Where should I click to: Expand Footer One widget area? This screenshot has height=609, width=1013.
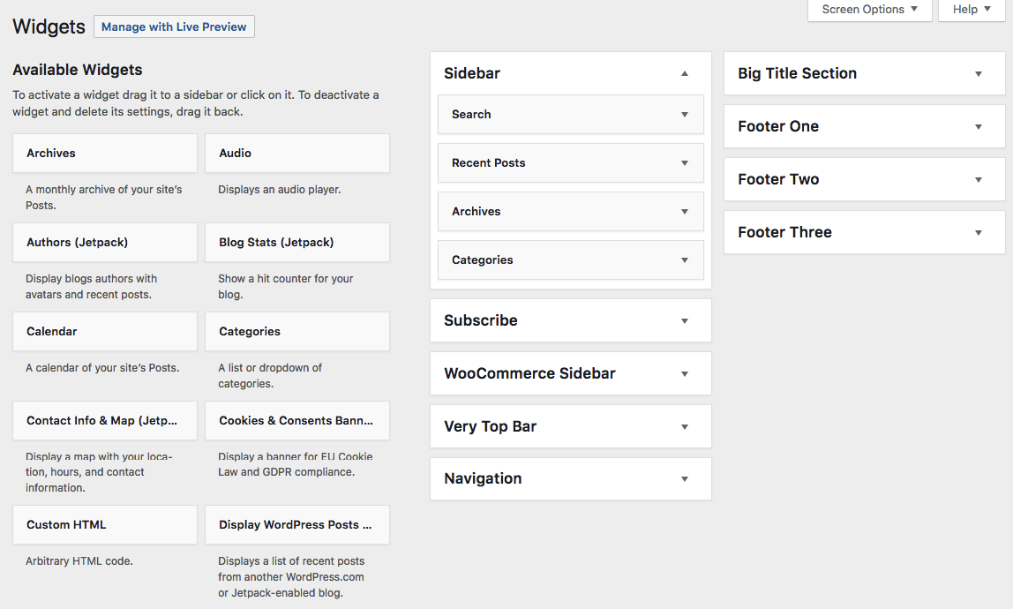977,126
